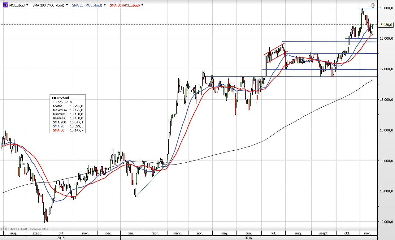Click the TÁJÉKOZTATÓ ÁR label at bottom
This screenshot has width=395, height=240.
click(x=14, y=229)
